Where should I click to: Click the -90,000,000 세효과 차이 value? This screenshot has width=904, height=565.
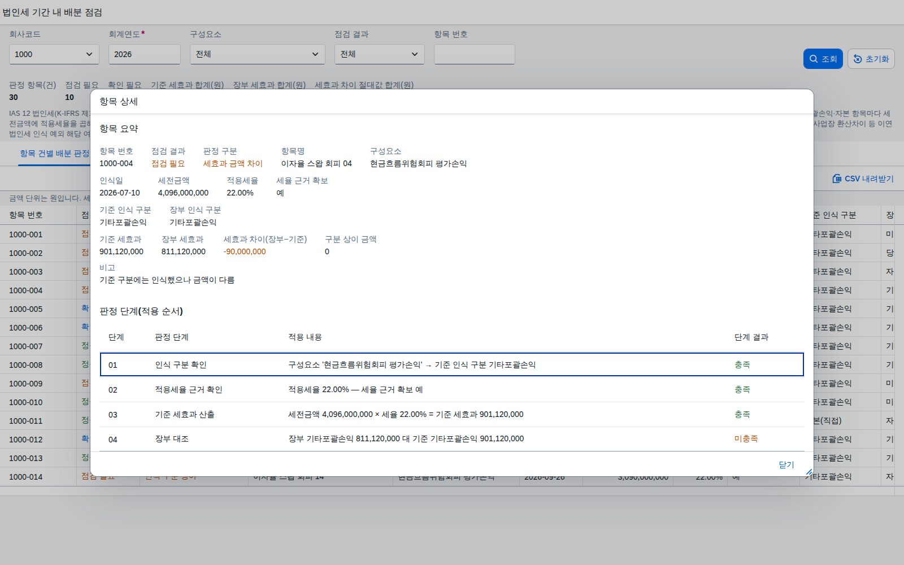pyautogui.click(x=245, y=251)
